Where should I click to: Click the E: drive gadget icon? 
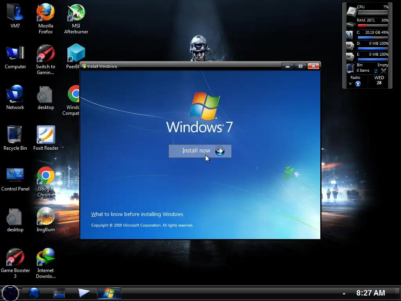click(350, 57)
